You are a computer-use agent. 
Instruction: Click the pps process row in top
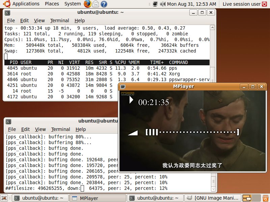(x=107, y=68)
